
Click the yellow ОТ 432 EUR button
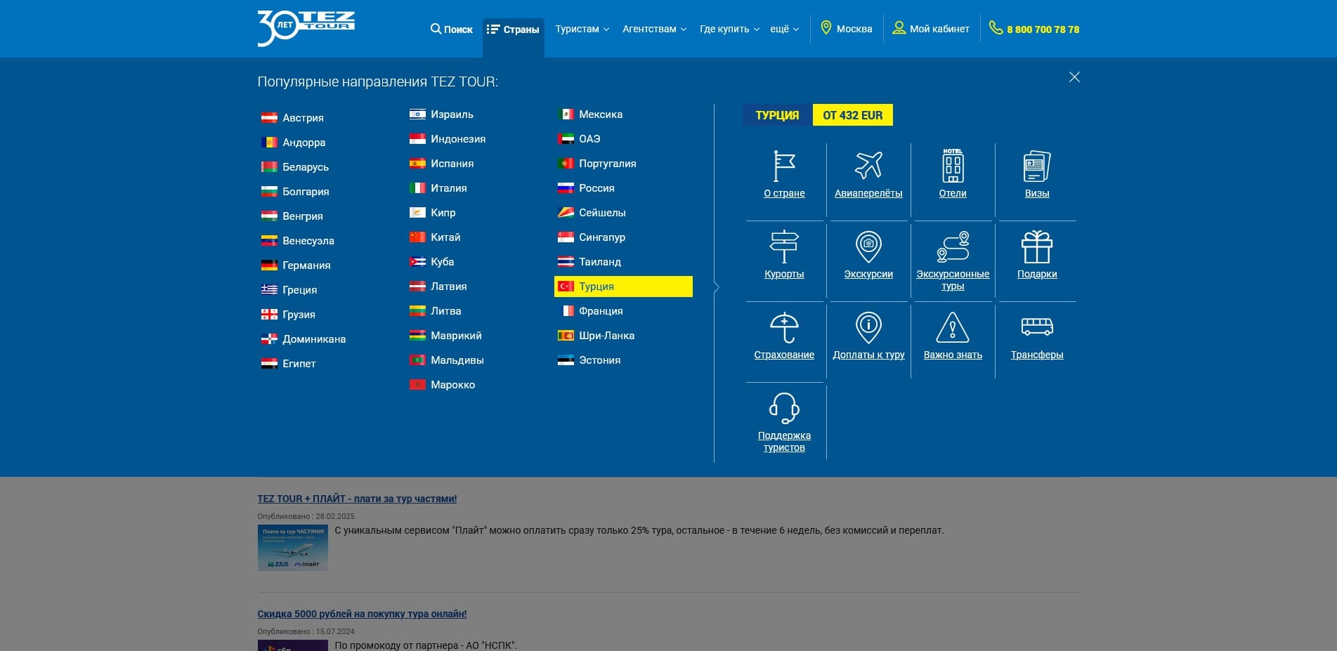click(852, 115)
